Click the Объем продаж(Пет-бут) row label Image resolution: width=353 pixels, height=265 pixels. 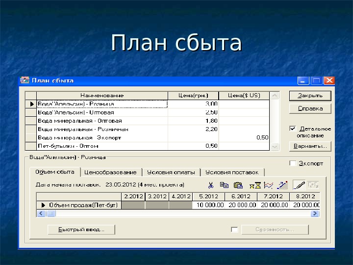coord(79,205)
